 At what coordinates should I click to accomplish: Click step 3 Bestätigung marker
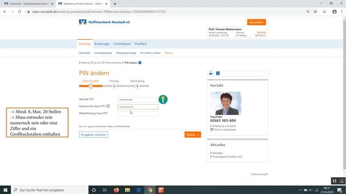point(137,86)
